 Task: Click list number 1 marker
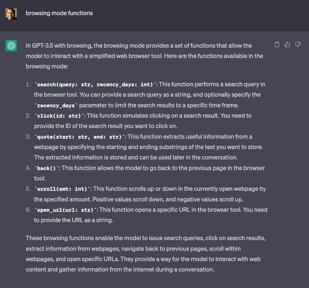(x=28, y=84)
